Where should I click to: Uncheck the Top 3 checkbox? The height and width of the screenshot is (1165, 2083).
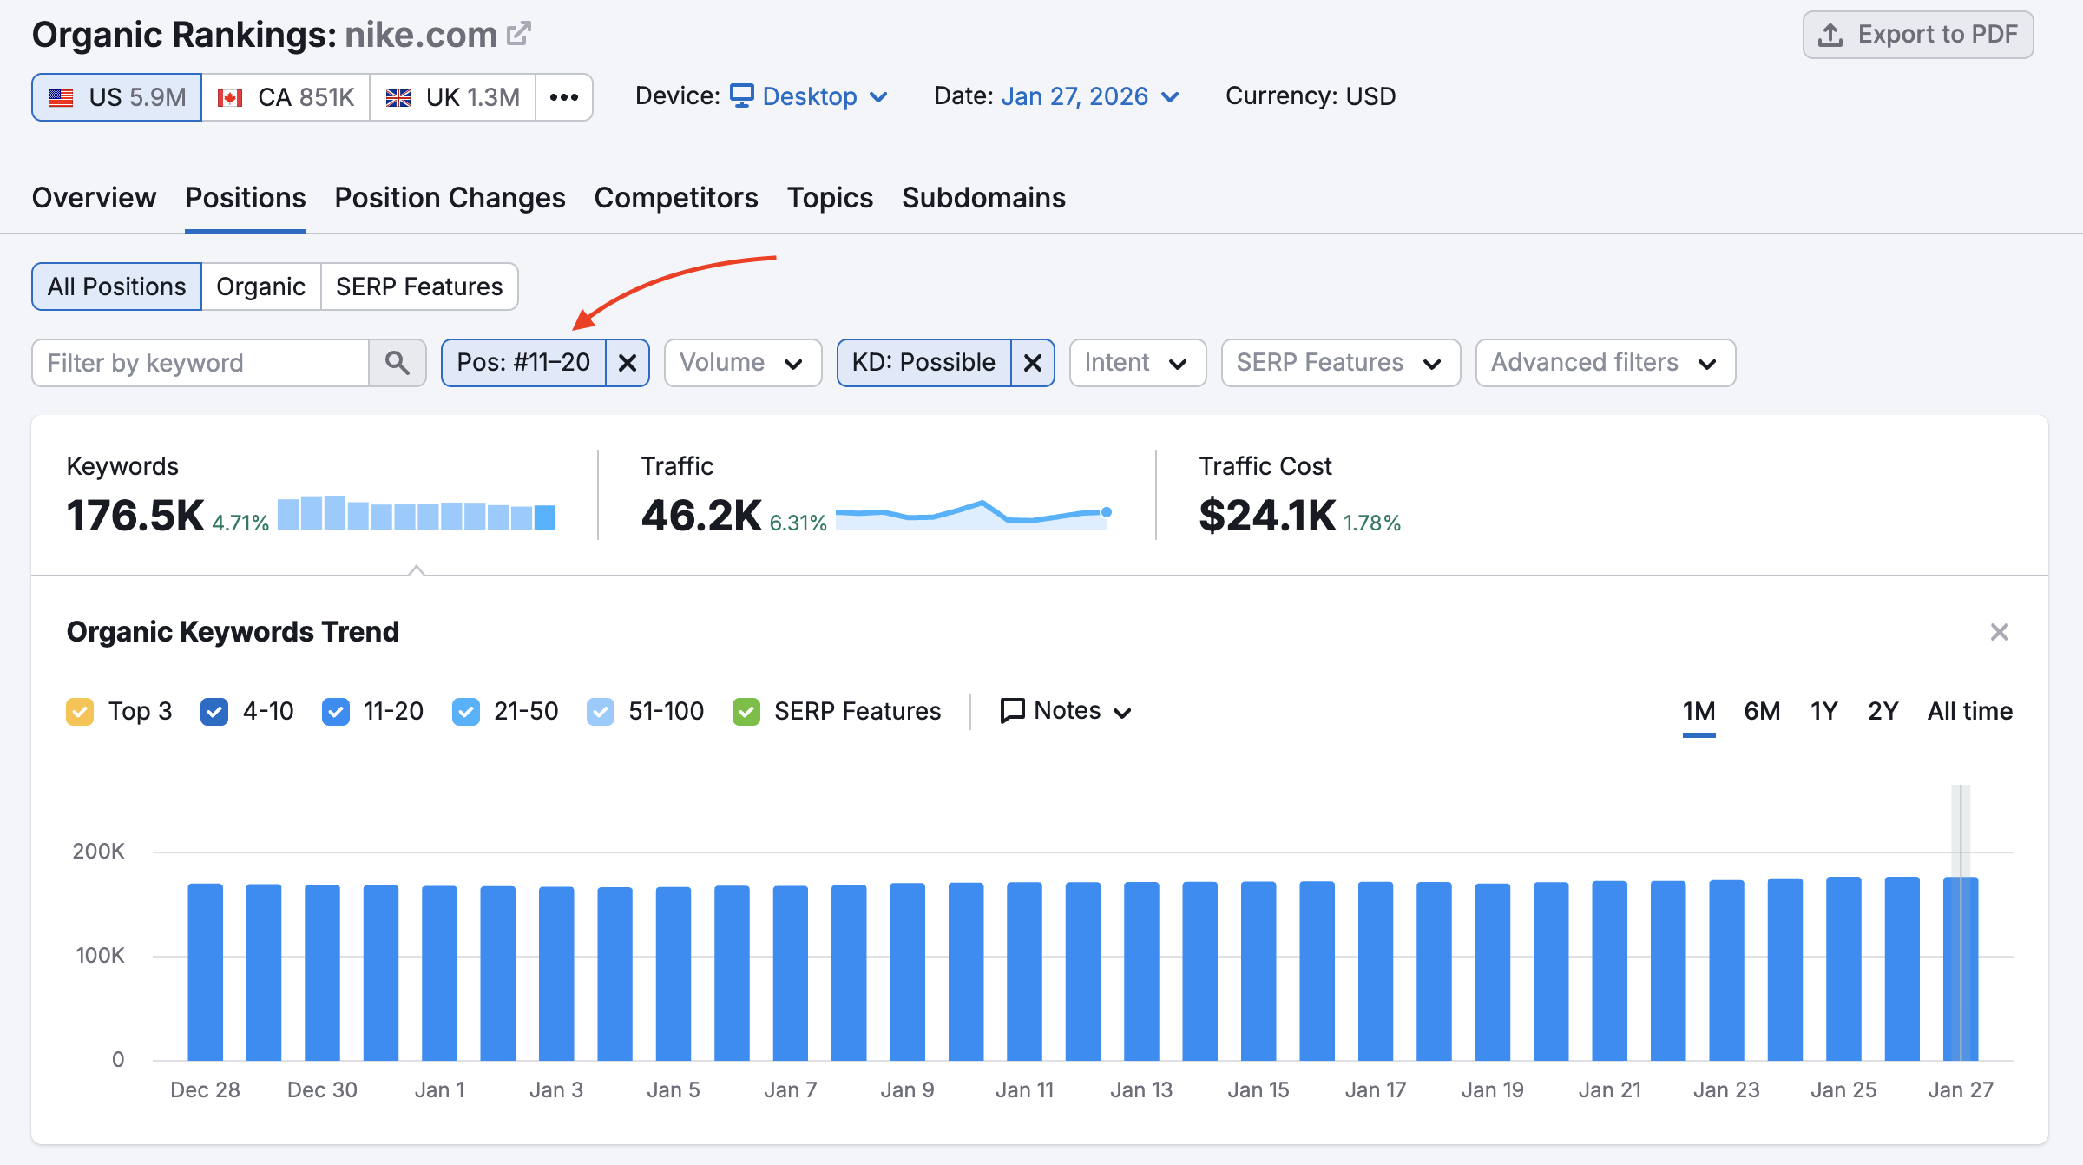point(80,712)
